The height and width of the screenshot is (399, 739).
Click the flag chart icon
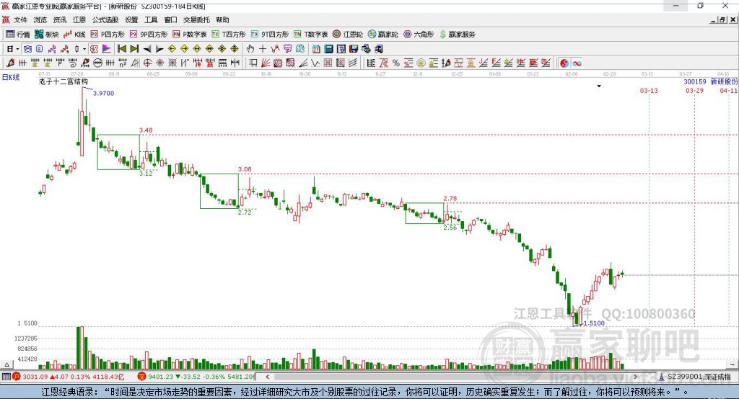107,49
